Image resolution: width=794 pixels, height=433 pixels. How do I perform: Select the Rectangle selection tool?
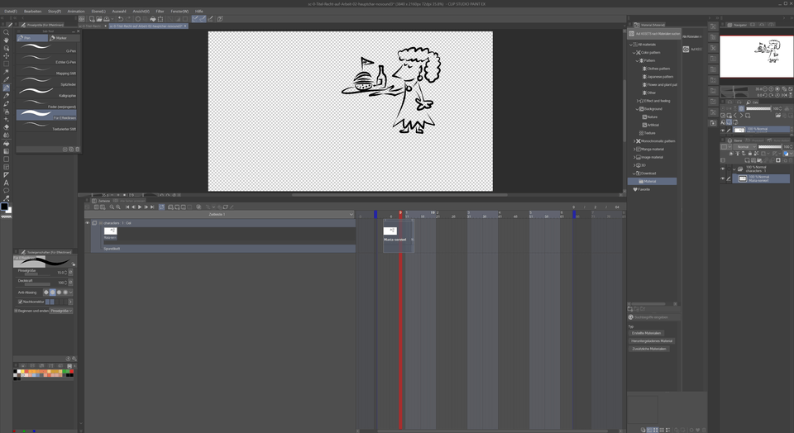[6, 64]
